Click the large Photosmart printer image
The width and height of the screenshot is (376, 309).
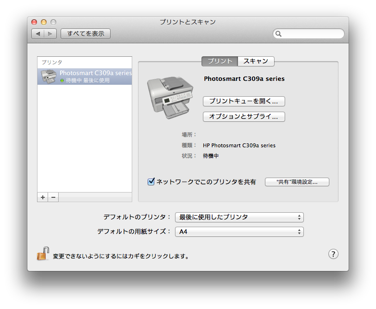pos(170,98)
